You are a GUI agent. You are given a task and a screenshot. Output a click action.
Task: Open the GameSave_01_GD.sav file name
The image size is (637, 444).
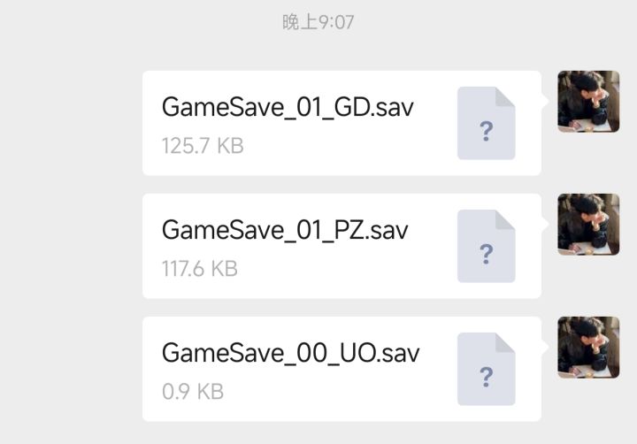[288, 107]
